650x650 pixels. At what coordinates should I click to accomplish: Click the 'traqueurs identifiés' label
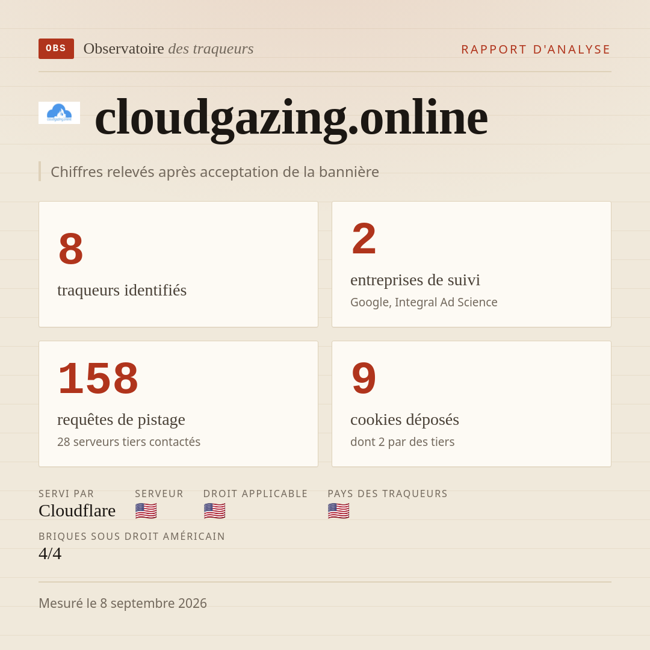pos(122,290)
